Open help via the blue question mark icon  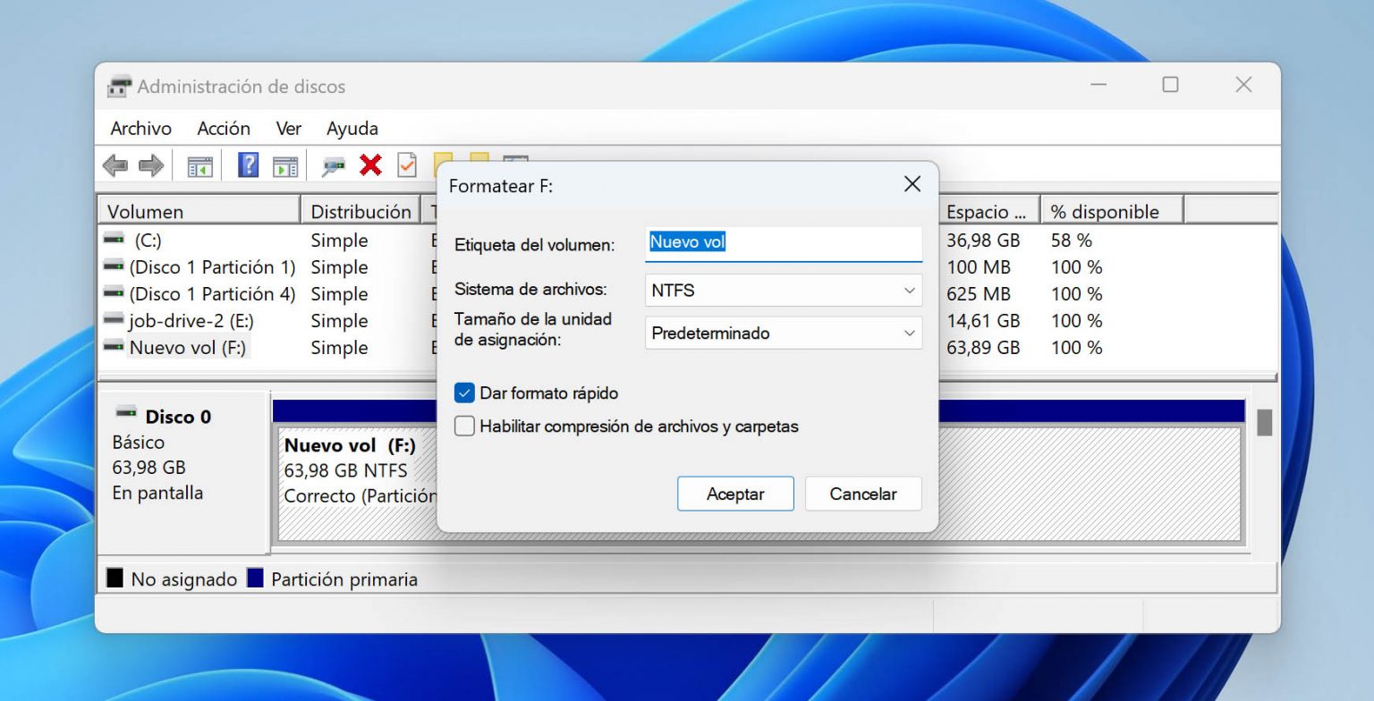(247, 165)
